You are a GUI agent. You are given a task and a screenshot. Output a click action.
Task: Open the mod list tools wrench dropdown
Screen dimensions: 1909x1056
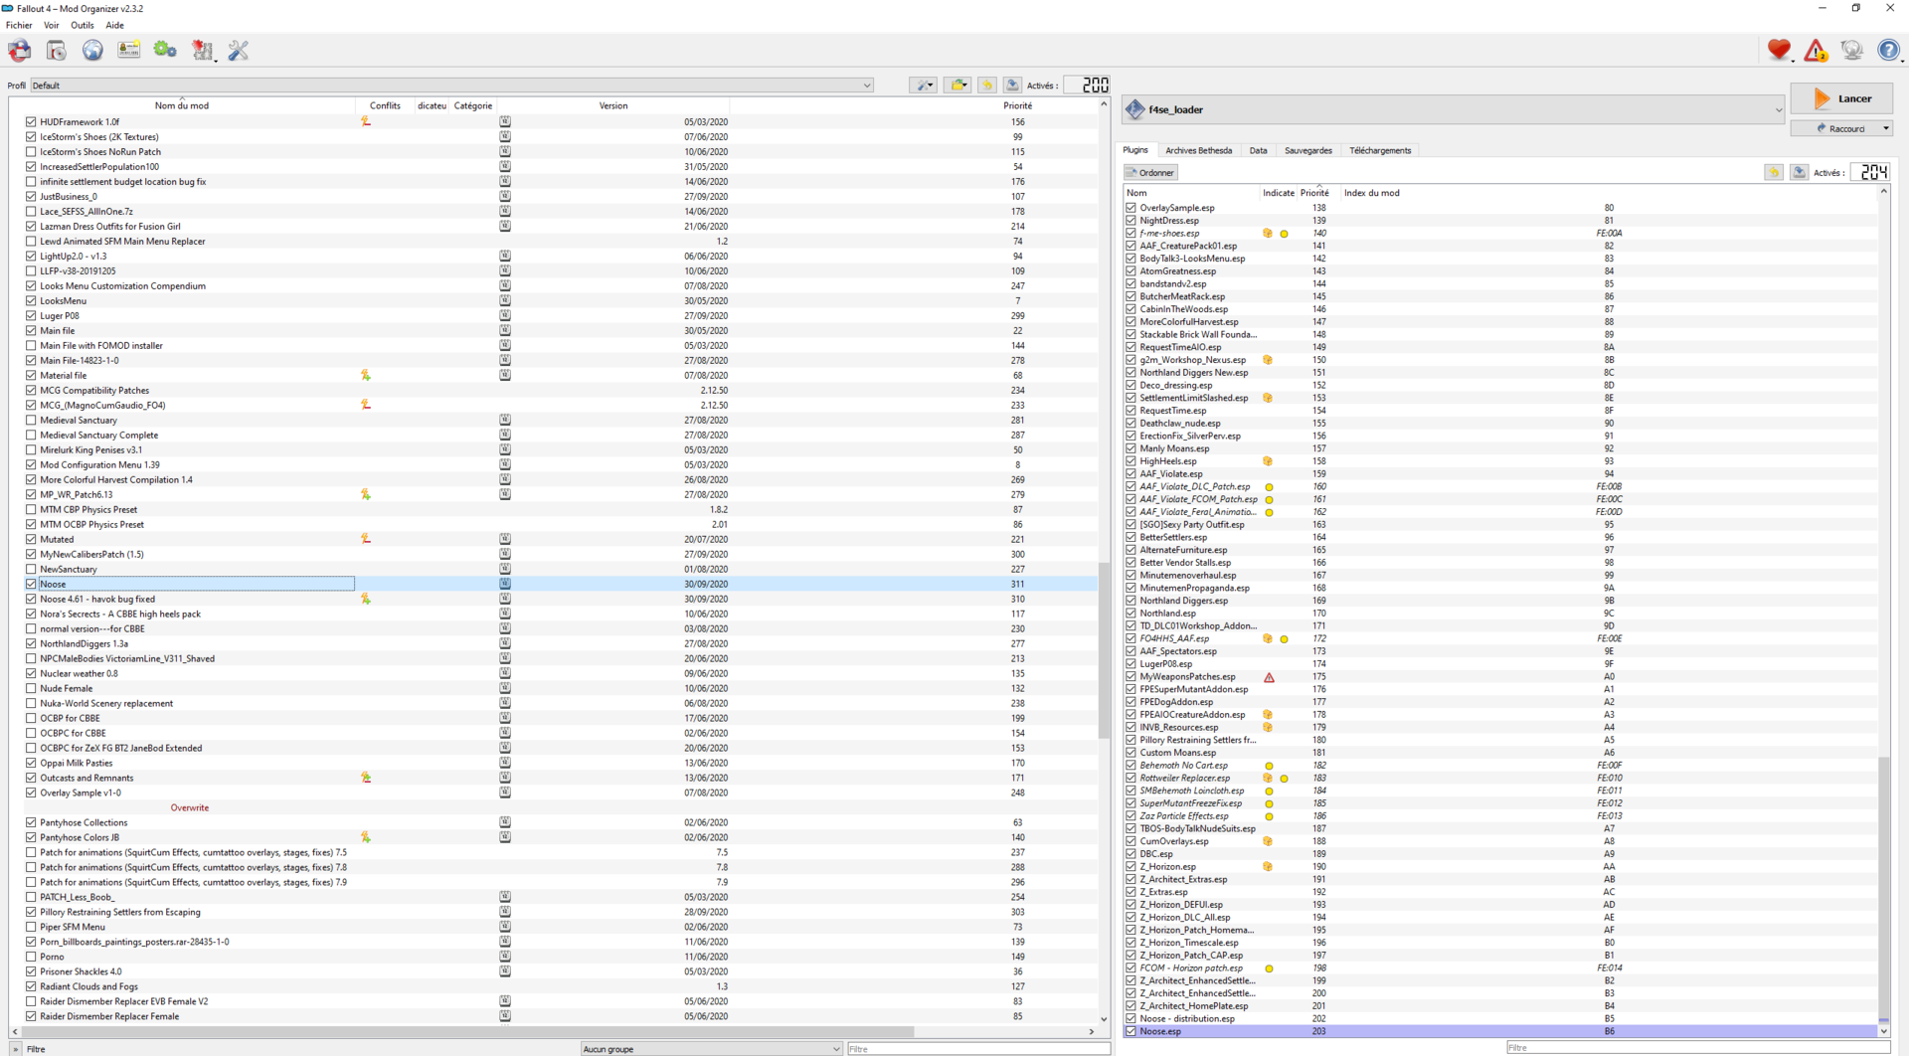tap(923, 86)
